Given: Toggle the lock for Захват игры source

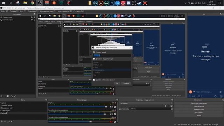Looking at the screenshot, I should coord(34,17).
